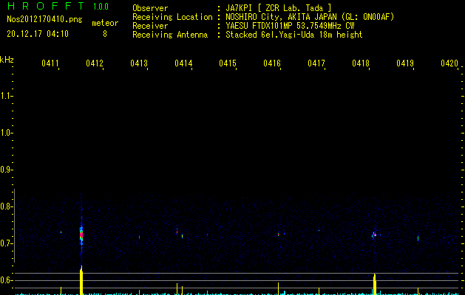
Task: Select the 0415 time marker
Action: (227, 64)
